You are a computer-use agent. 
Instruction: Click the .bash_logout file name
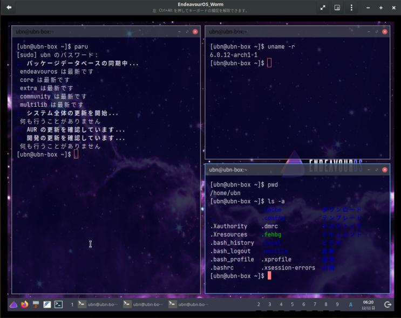pos(230,251)
